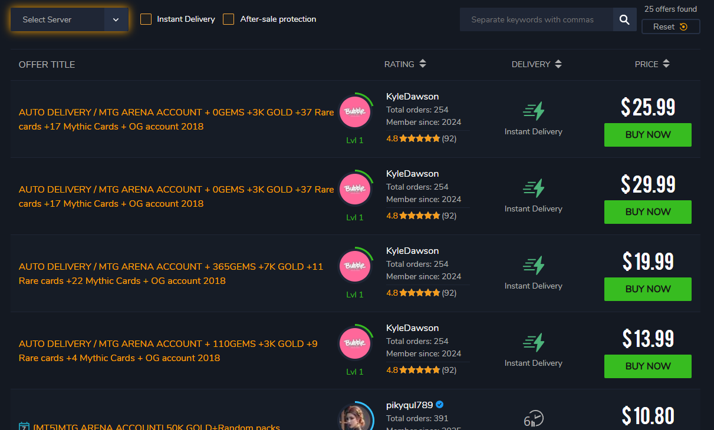Image resolution: width=714 pixels, height=430 pixels.
Task: Click the calendar icon beside MT5 offer title
Action: (x=24, y=426)
